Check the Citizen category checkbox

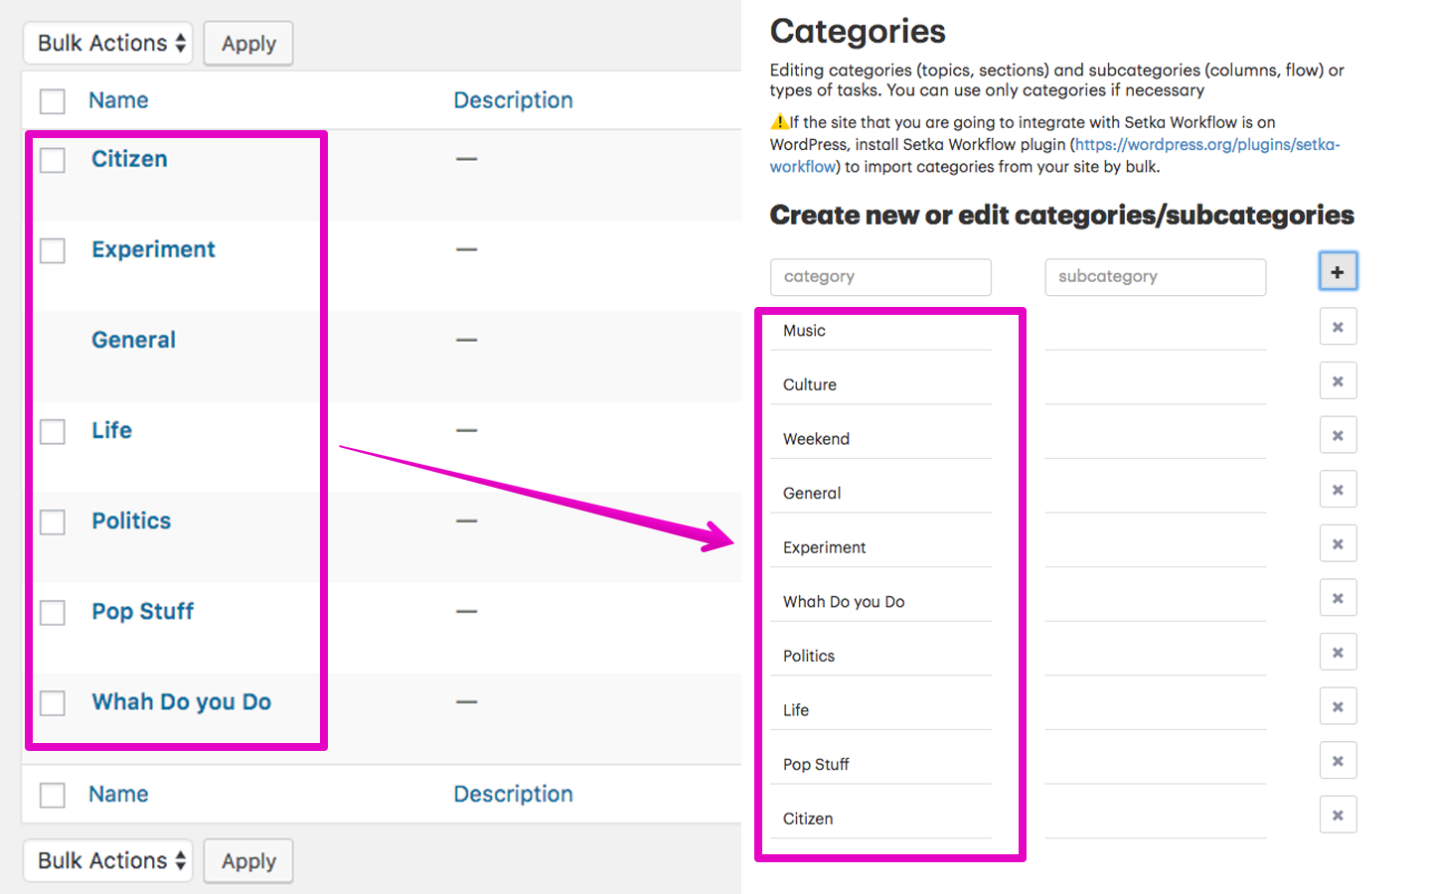(x=53, y=160)
